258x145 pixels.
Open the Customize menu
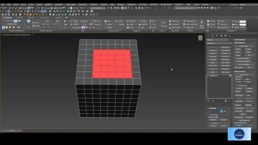point(94,4)
